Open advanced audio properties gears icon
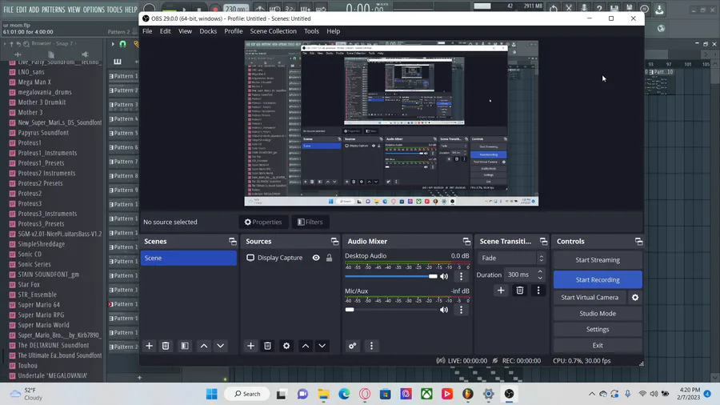This screenshot has width=720, height=405. (x=353, y=346)
